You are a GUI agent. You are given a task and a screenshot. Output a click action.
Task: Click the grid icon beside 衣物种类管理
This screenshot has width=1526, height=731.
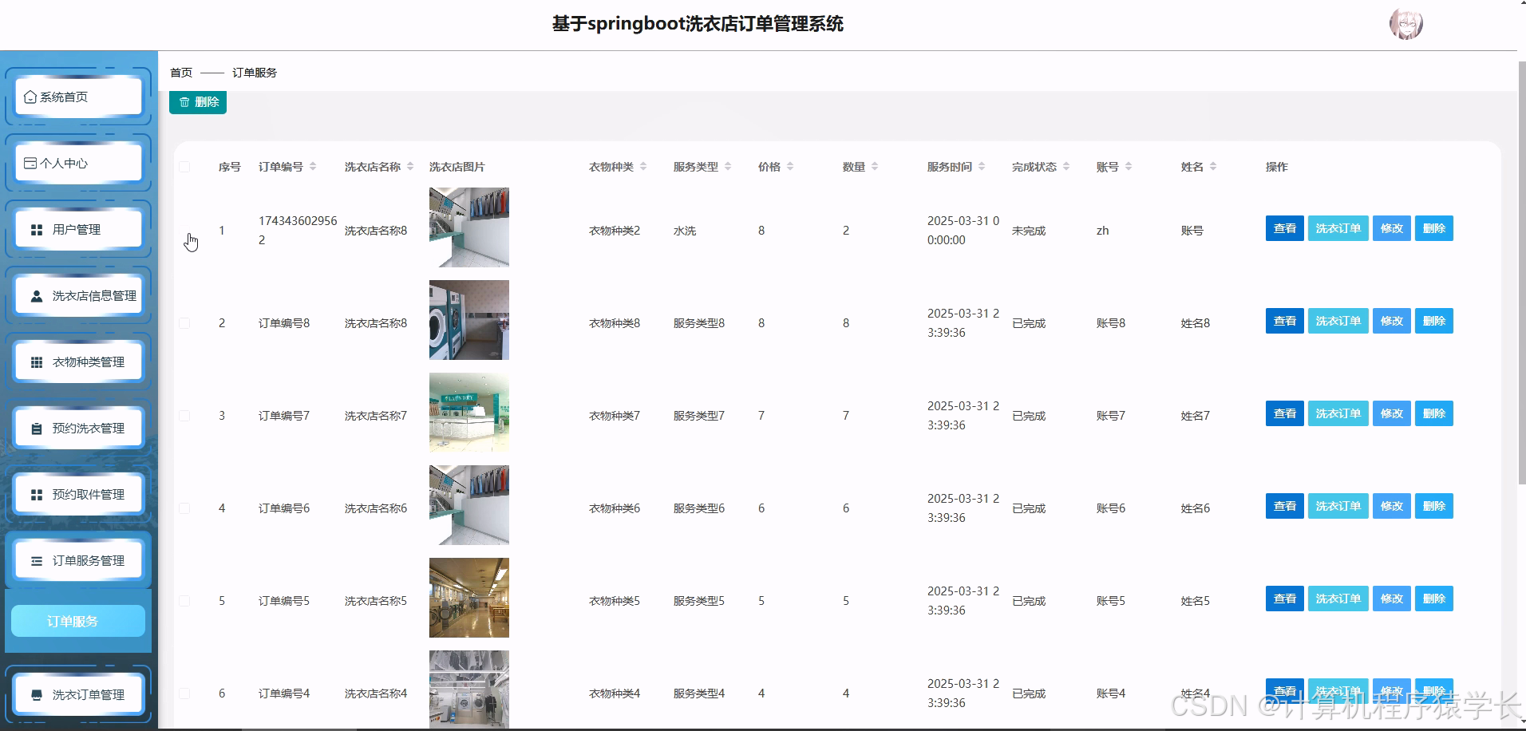pyautogui.click(x=36, y=362)
